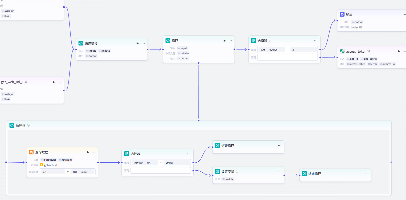Screen dimensions: 406x200
Task: Open more options for 循环 node
Action: point(230,41)
